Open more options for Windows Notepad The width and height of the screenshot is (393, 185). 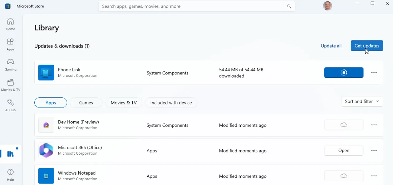(x=374, y=176)
